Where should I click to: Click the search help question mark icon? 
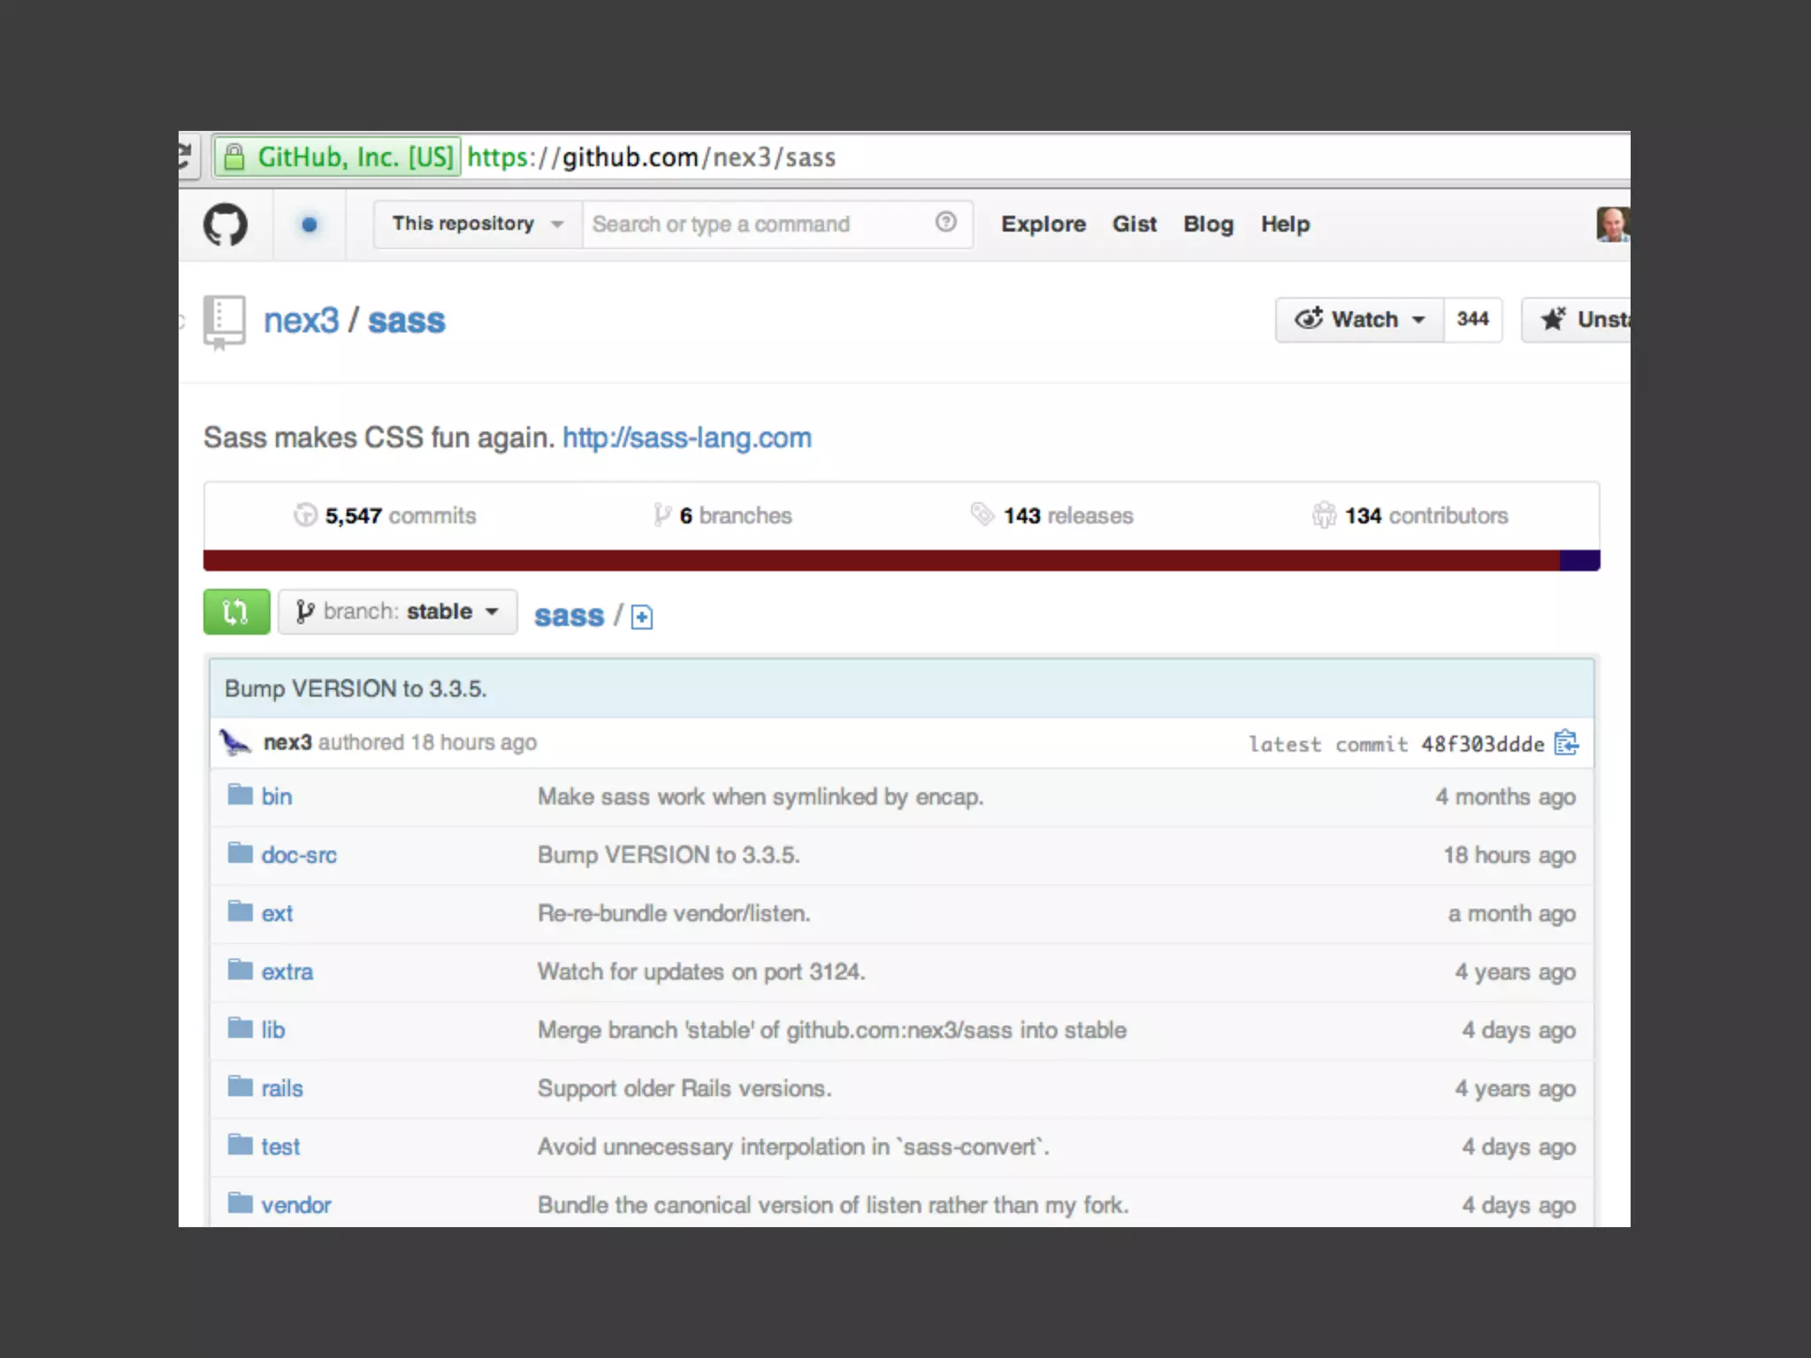coord(945,222)
